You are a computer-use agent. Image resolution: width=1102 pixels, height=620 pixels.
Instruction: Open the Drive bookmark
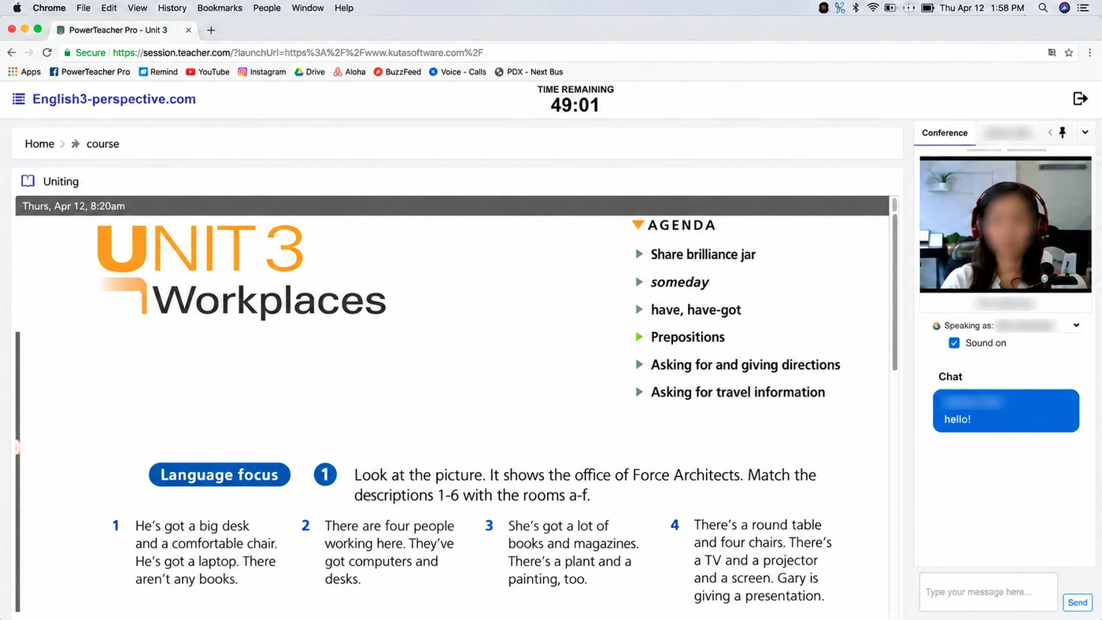(309, 72)
